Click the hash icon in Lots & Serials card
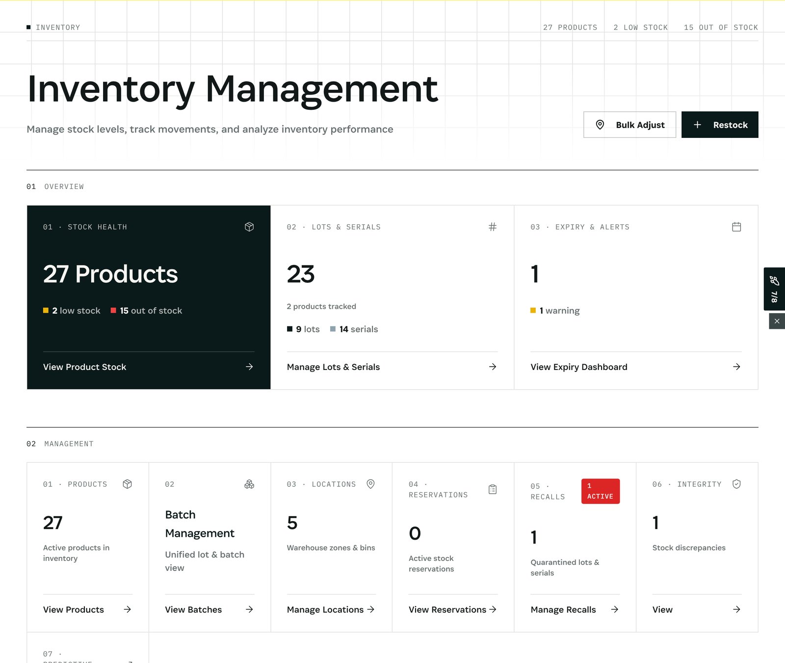 493,227
